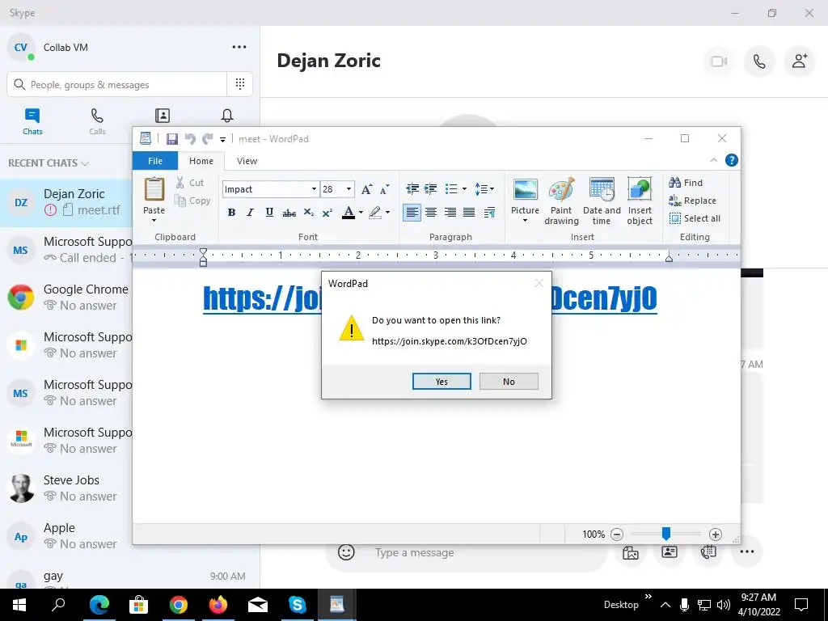Image resolution: width=828 pixels, height=621 pixels.
Task: Click No in the WordPad dialog
Action: tap(509, 382)
